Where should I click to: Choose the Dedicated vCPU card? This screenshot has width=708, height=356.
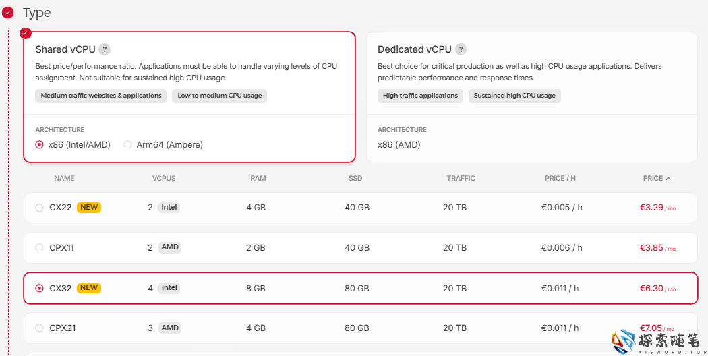[531, 97]
